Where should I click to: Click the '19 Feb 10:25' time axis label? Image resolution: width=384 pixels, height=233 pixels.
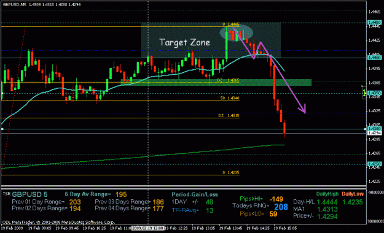[x=94, y=228]
